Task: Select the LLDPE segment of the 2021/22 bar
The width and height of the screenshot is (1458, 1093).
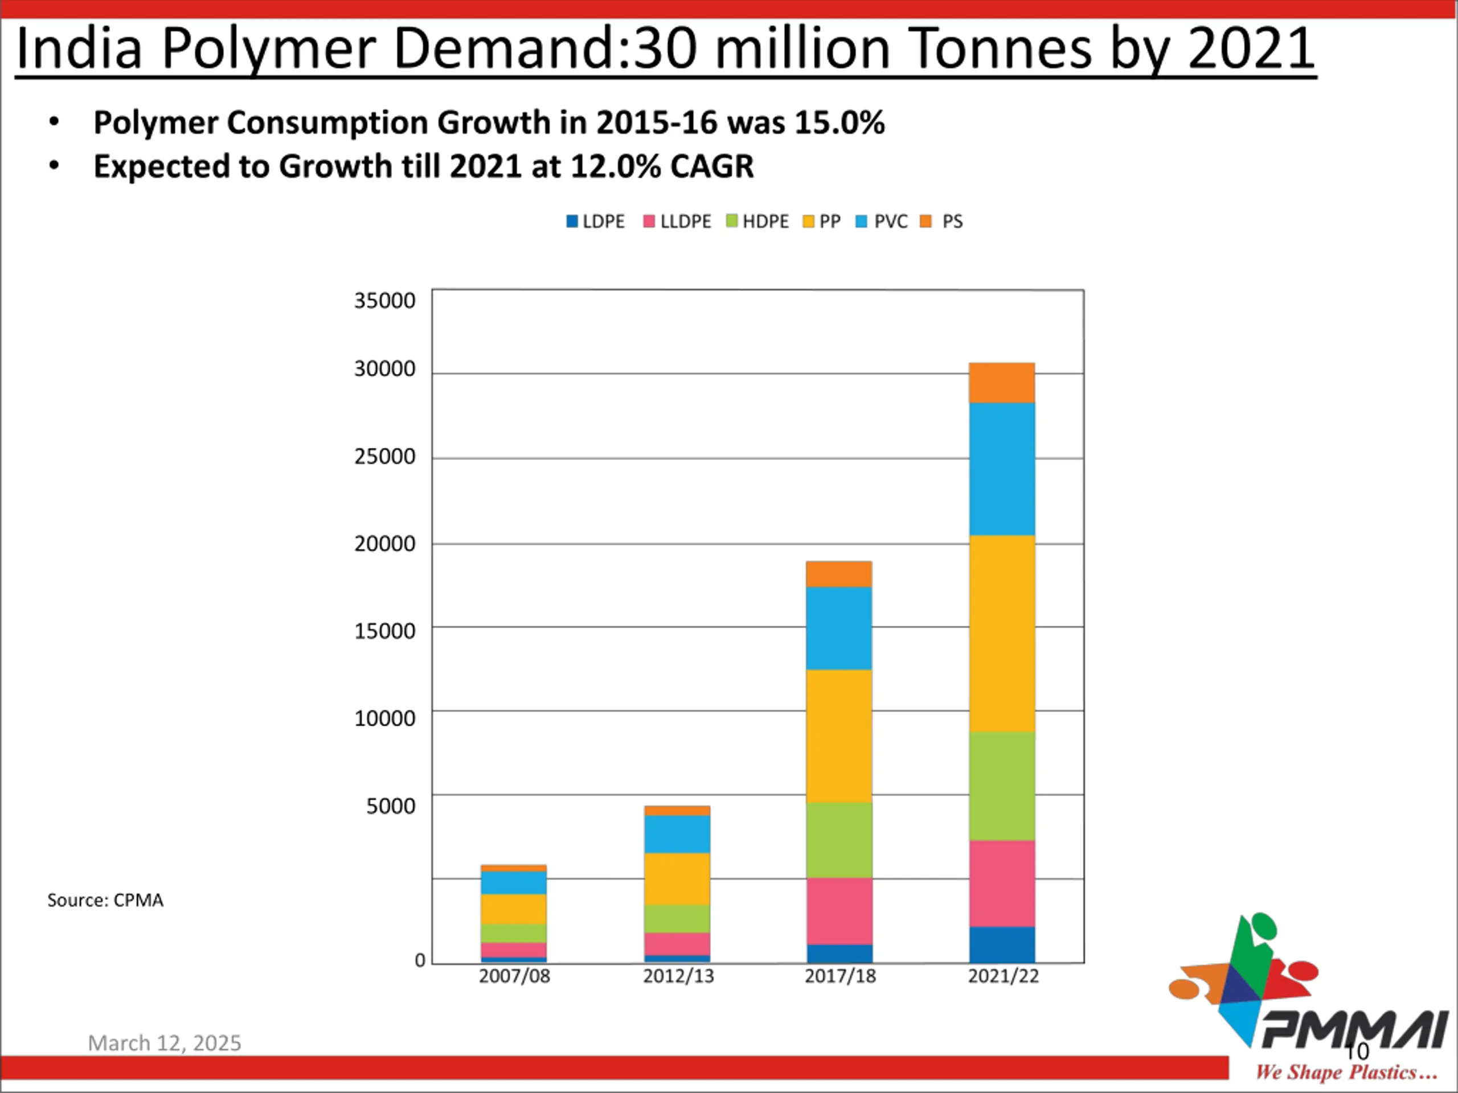Action: [x=1002, y=884]
